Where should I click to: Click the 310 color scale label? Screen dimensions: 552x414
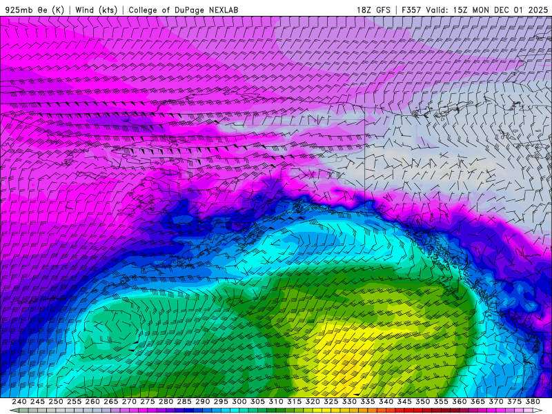[x=275, y=402]
